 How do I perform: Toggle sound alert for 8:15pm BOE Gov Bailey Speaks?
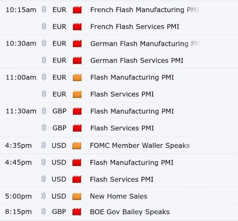(x=43, y=212)
